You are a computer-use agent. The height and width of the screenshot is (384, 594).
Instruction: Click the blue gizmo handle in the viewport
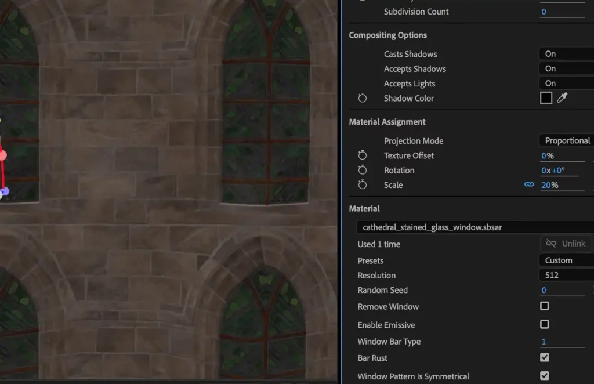click(x=5, y=191)
